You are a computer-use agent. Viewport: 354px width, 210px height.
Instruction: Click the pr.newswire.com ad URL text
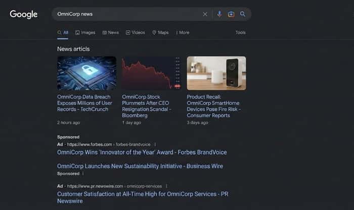(x=114, y=186)
